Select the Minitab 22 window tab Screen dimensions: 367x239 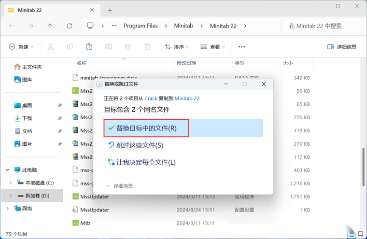point(52,10)
